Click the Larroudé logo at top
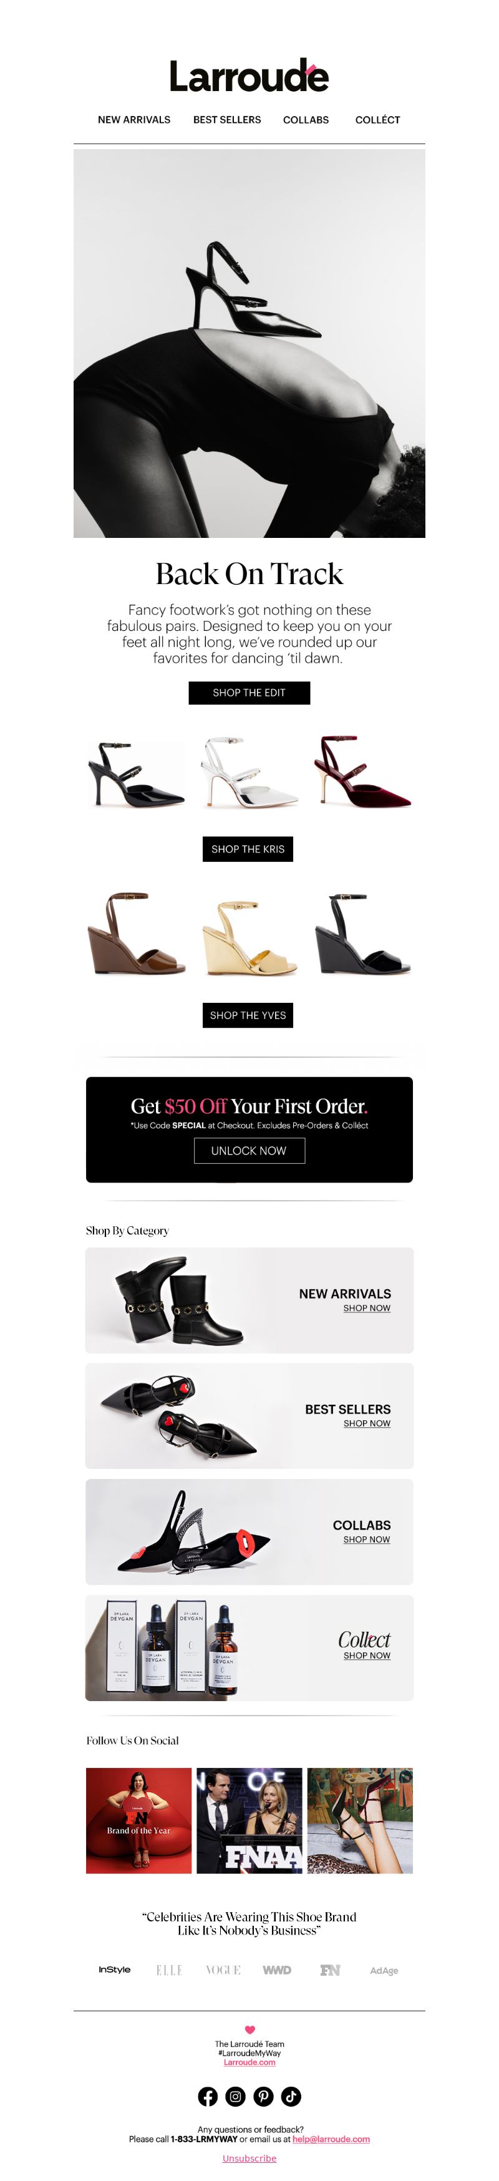 249,76
